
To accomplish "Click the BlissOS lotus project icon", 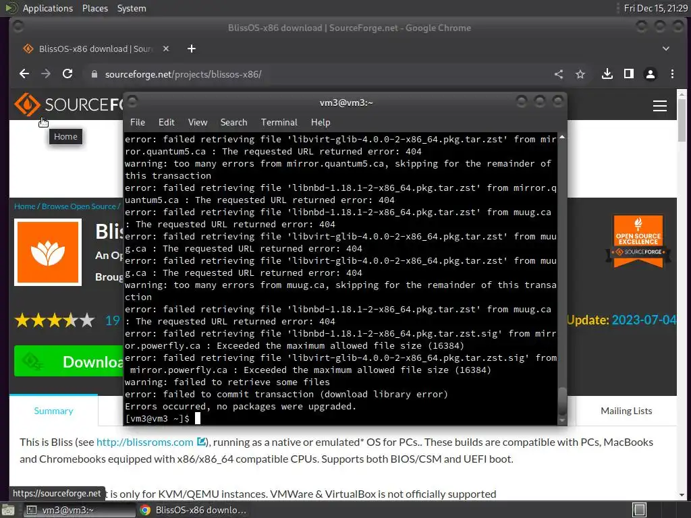I will click(48, 252).
